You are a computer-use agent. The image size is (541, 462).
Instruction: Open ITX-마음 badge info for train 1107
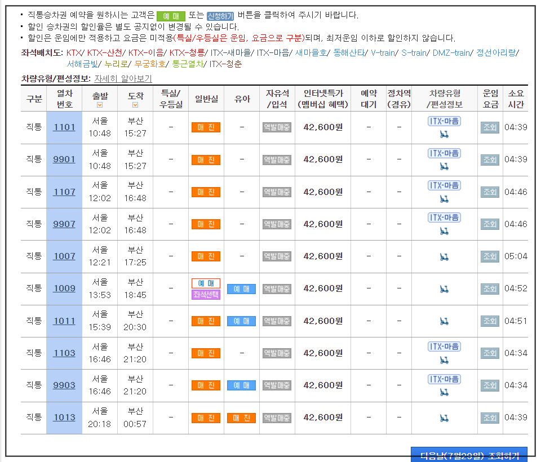(x=444, y=185)
